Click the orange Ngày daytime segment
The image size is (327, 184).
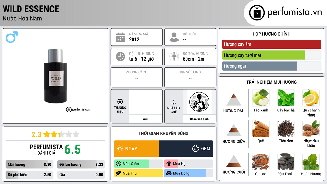tap(136, 149)
